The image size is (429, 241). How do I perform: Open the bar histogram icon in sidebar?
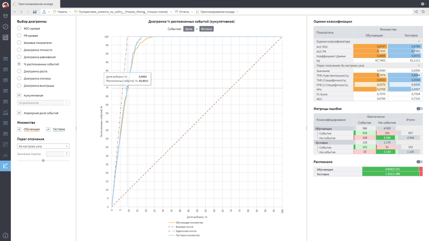click(5, 155)
